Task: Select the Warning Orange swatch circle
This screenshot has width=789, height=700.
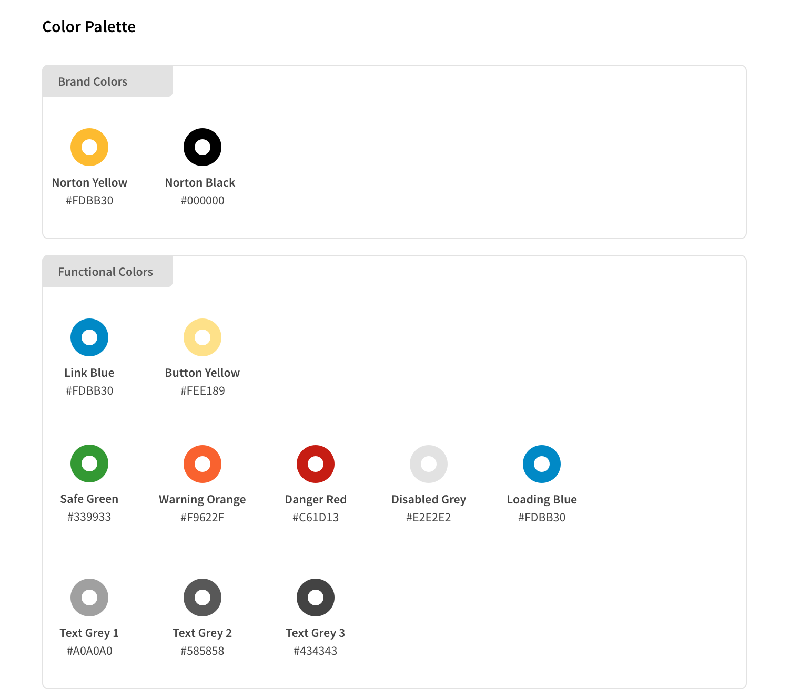Action: (203, 464)
